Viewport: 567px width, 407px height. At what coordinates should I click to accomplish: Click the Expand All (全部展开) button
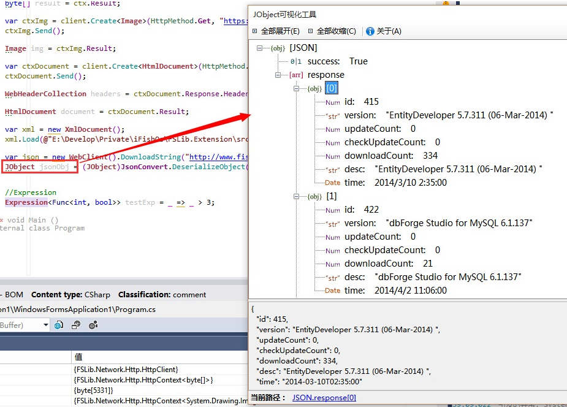pyautogui.click(x=276, y=31)
